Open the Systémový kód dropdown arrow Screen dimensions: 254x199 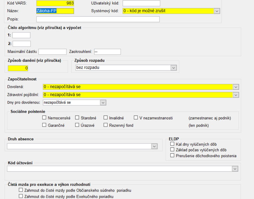click(x=217, y=11)
